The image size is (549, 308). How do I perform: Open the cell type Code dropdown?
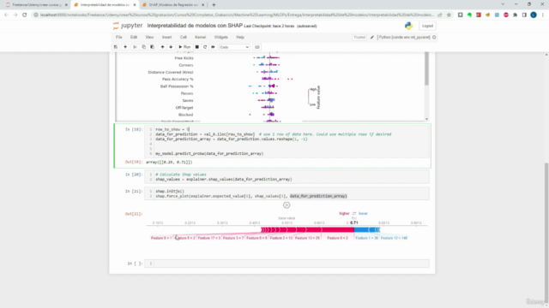pyautogui.click(x=234, y=47)
